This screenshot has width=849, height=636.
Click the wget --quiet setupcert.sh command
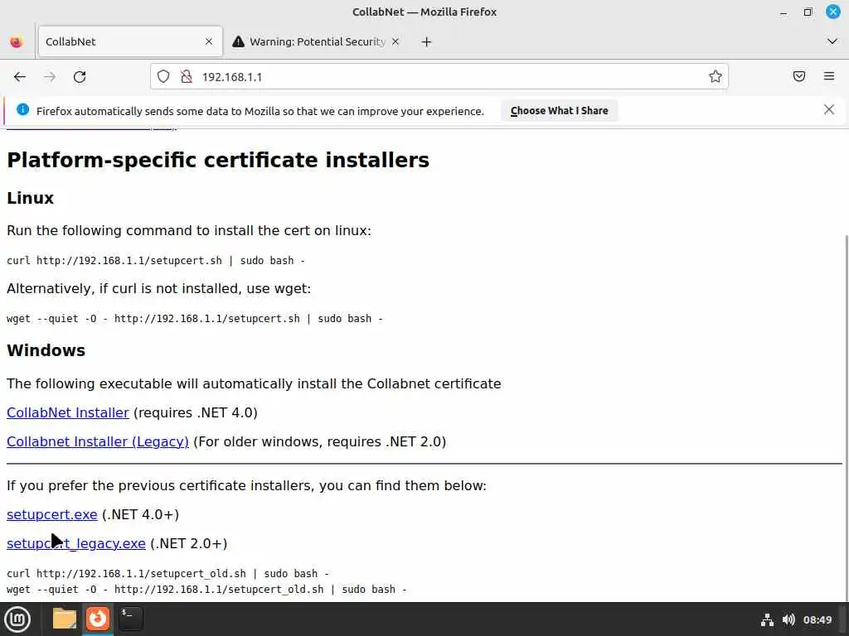coord(194,319)
